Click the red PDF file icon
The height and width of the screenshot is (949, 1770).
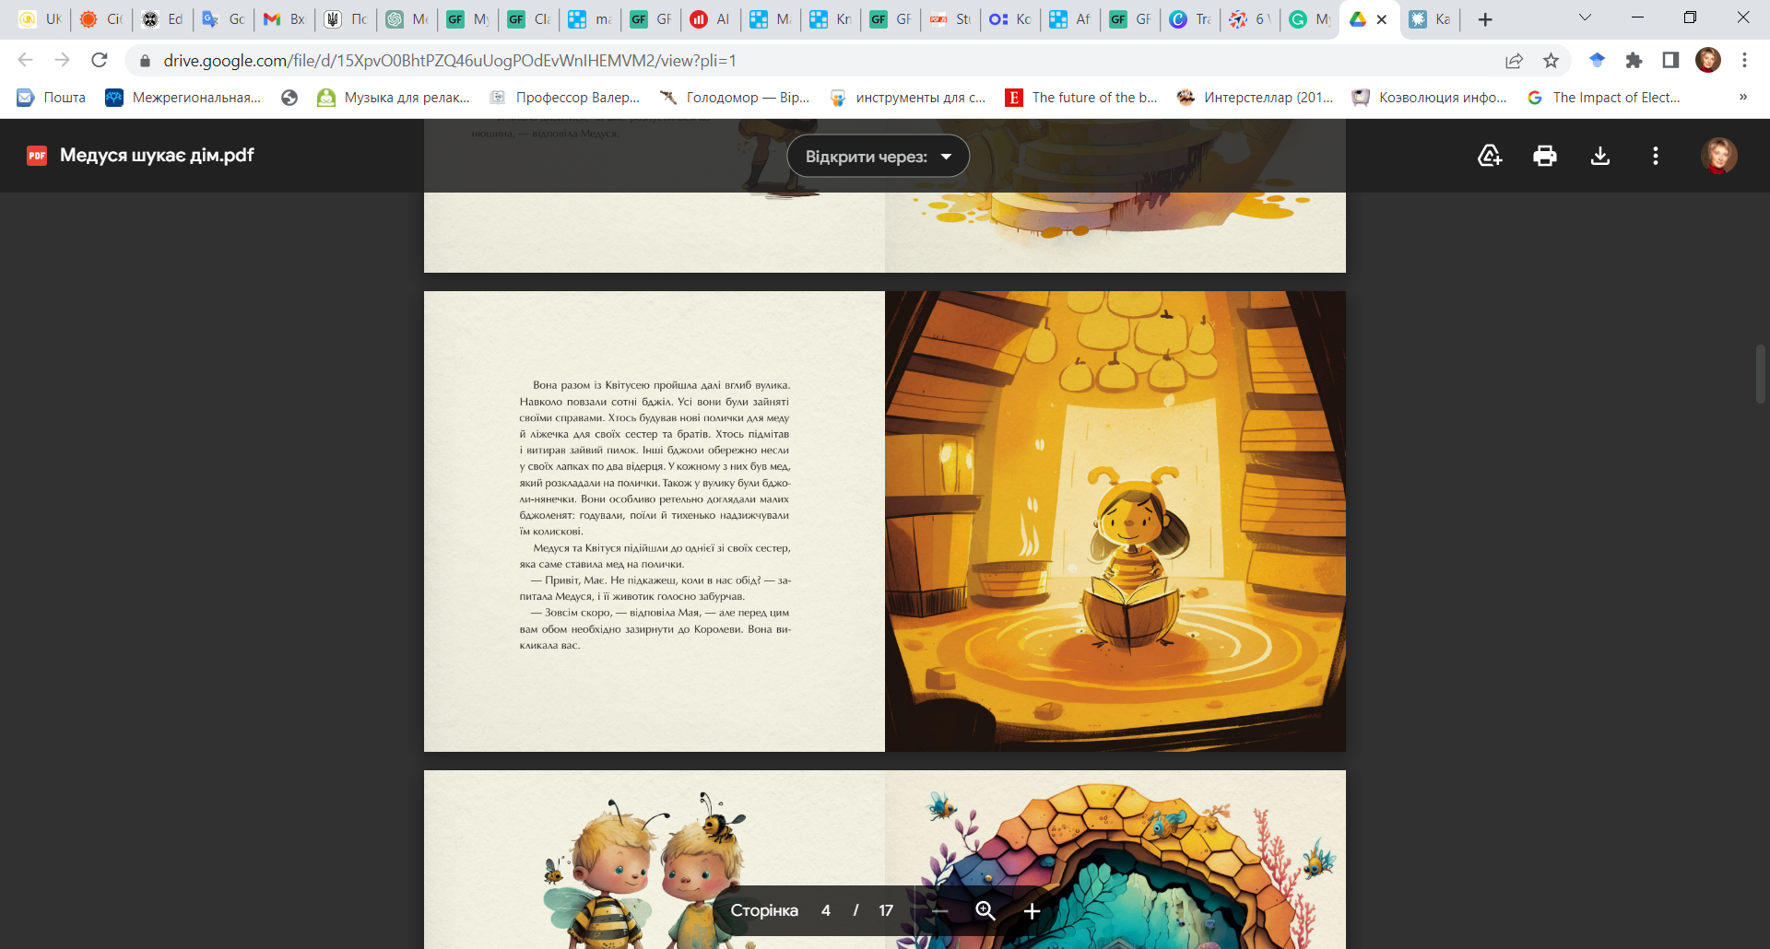pyautogui.click(x=37, y=156)
